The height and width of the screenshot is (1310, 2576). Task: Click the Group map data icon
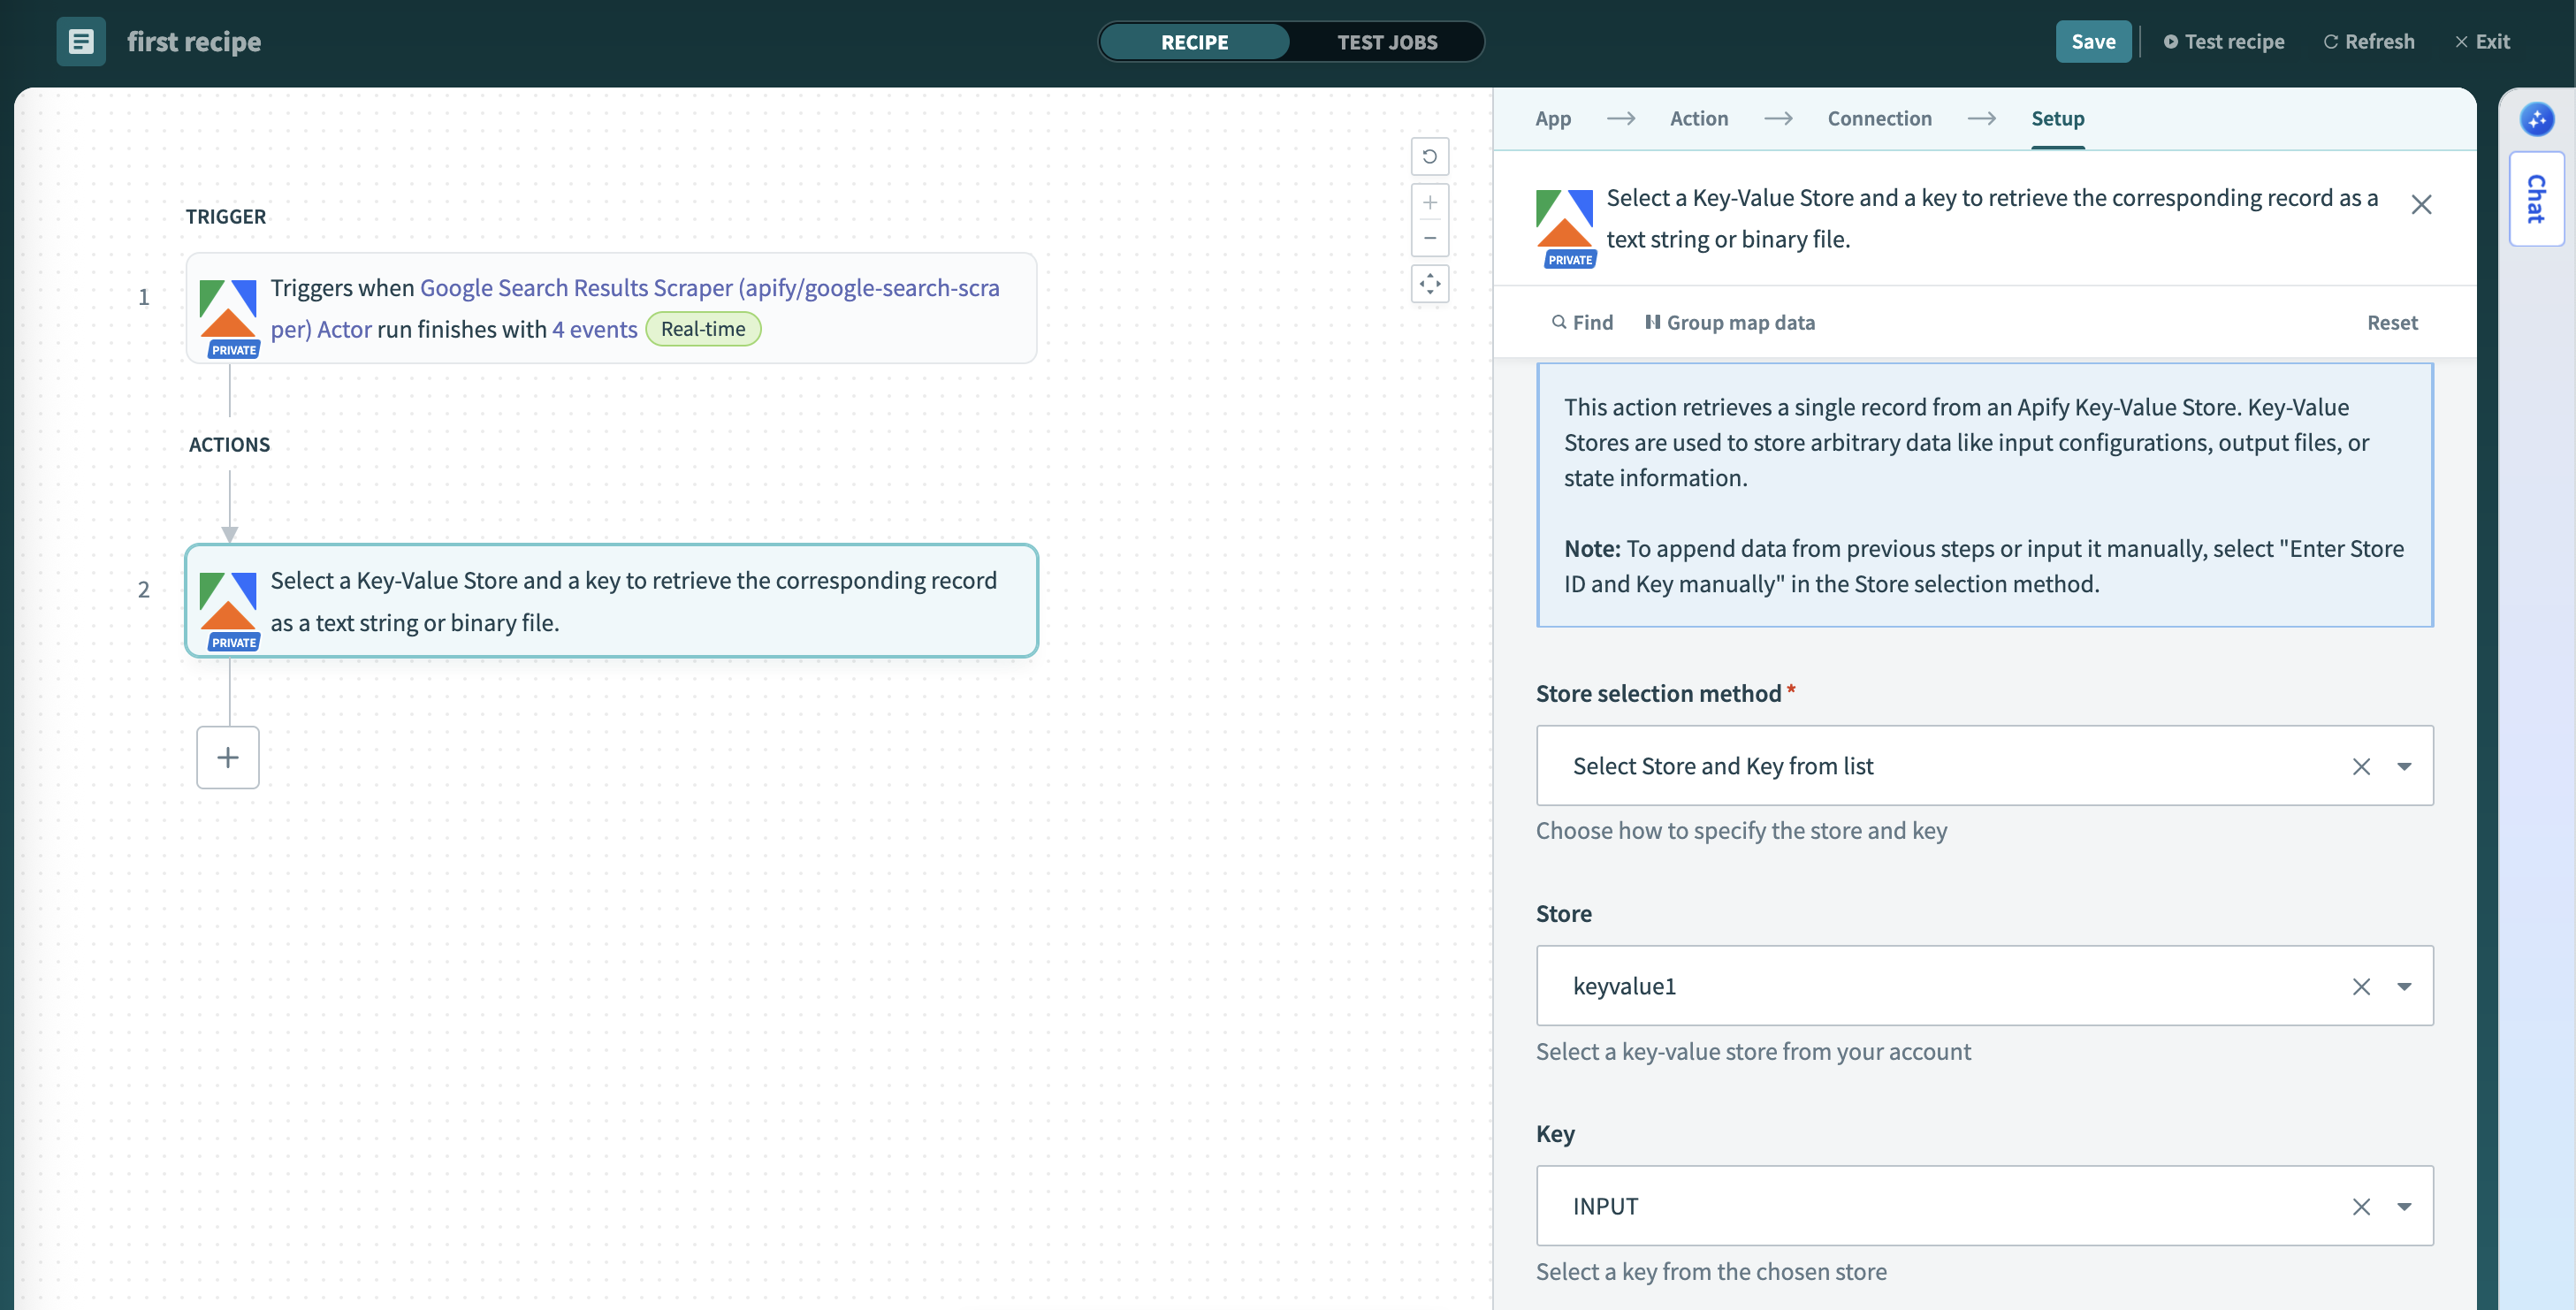tap(1652, 322)
